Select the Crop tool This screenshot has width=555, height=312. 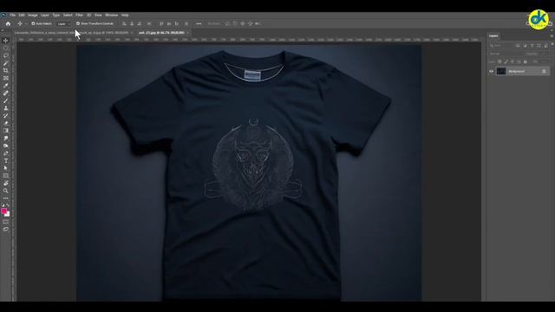point(6,70)
